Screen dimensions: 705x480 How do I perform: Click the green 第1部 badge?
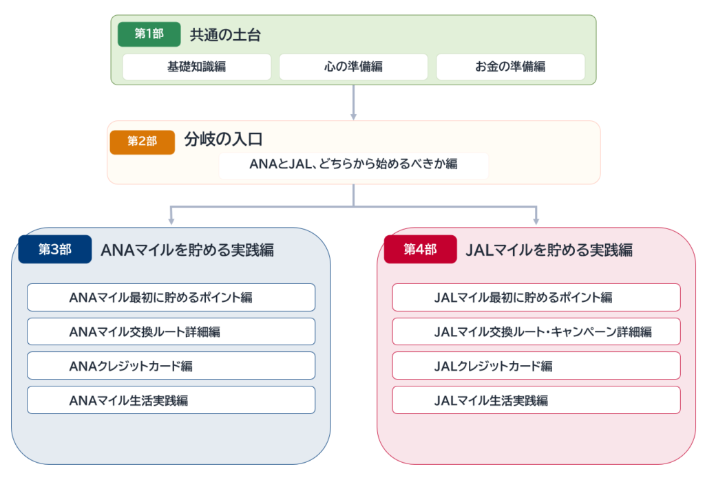click(x=149, y=34)
